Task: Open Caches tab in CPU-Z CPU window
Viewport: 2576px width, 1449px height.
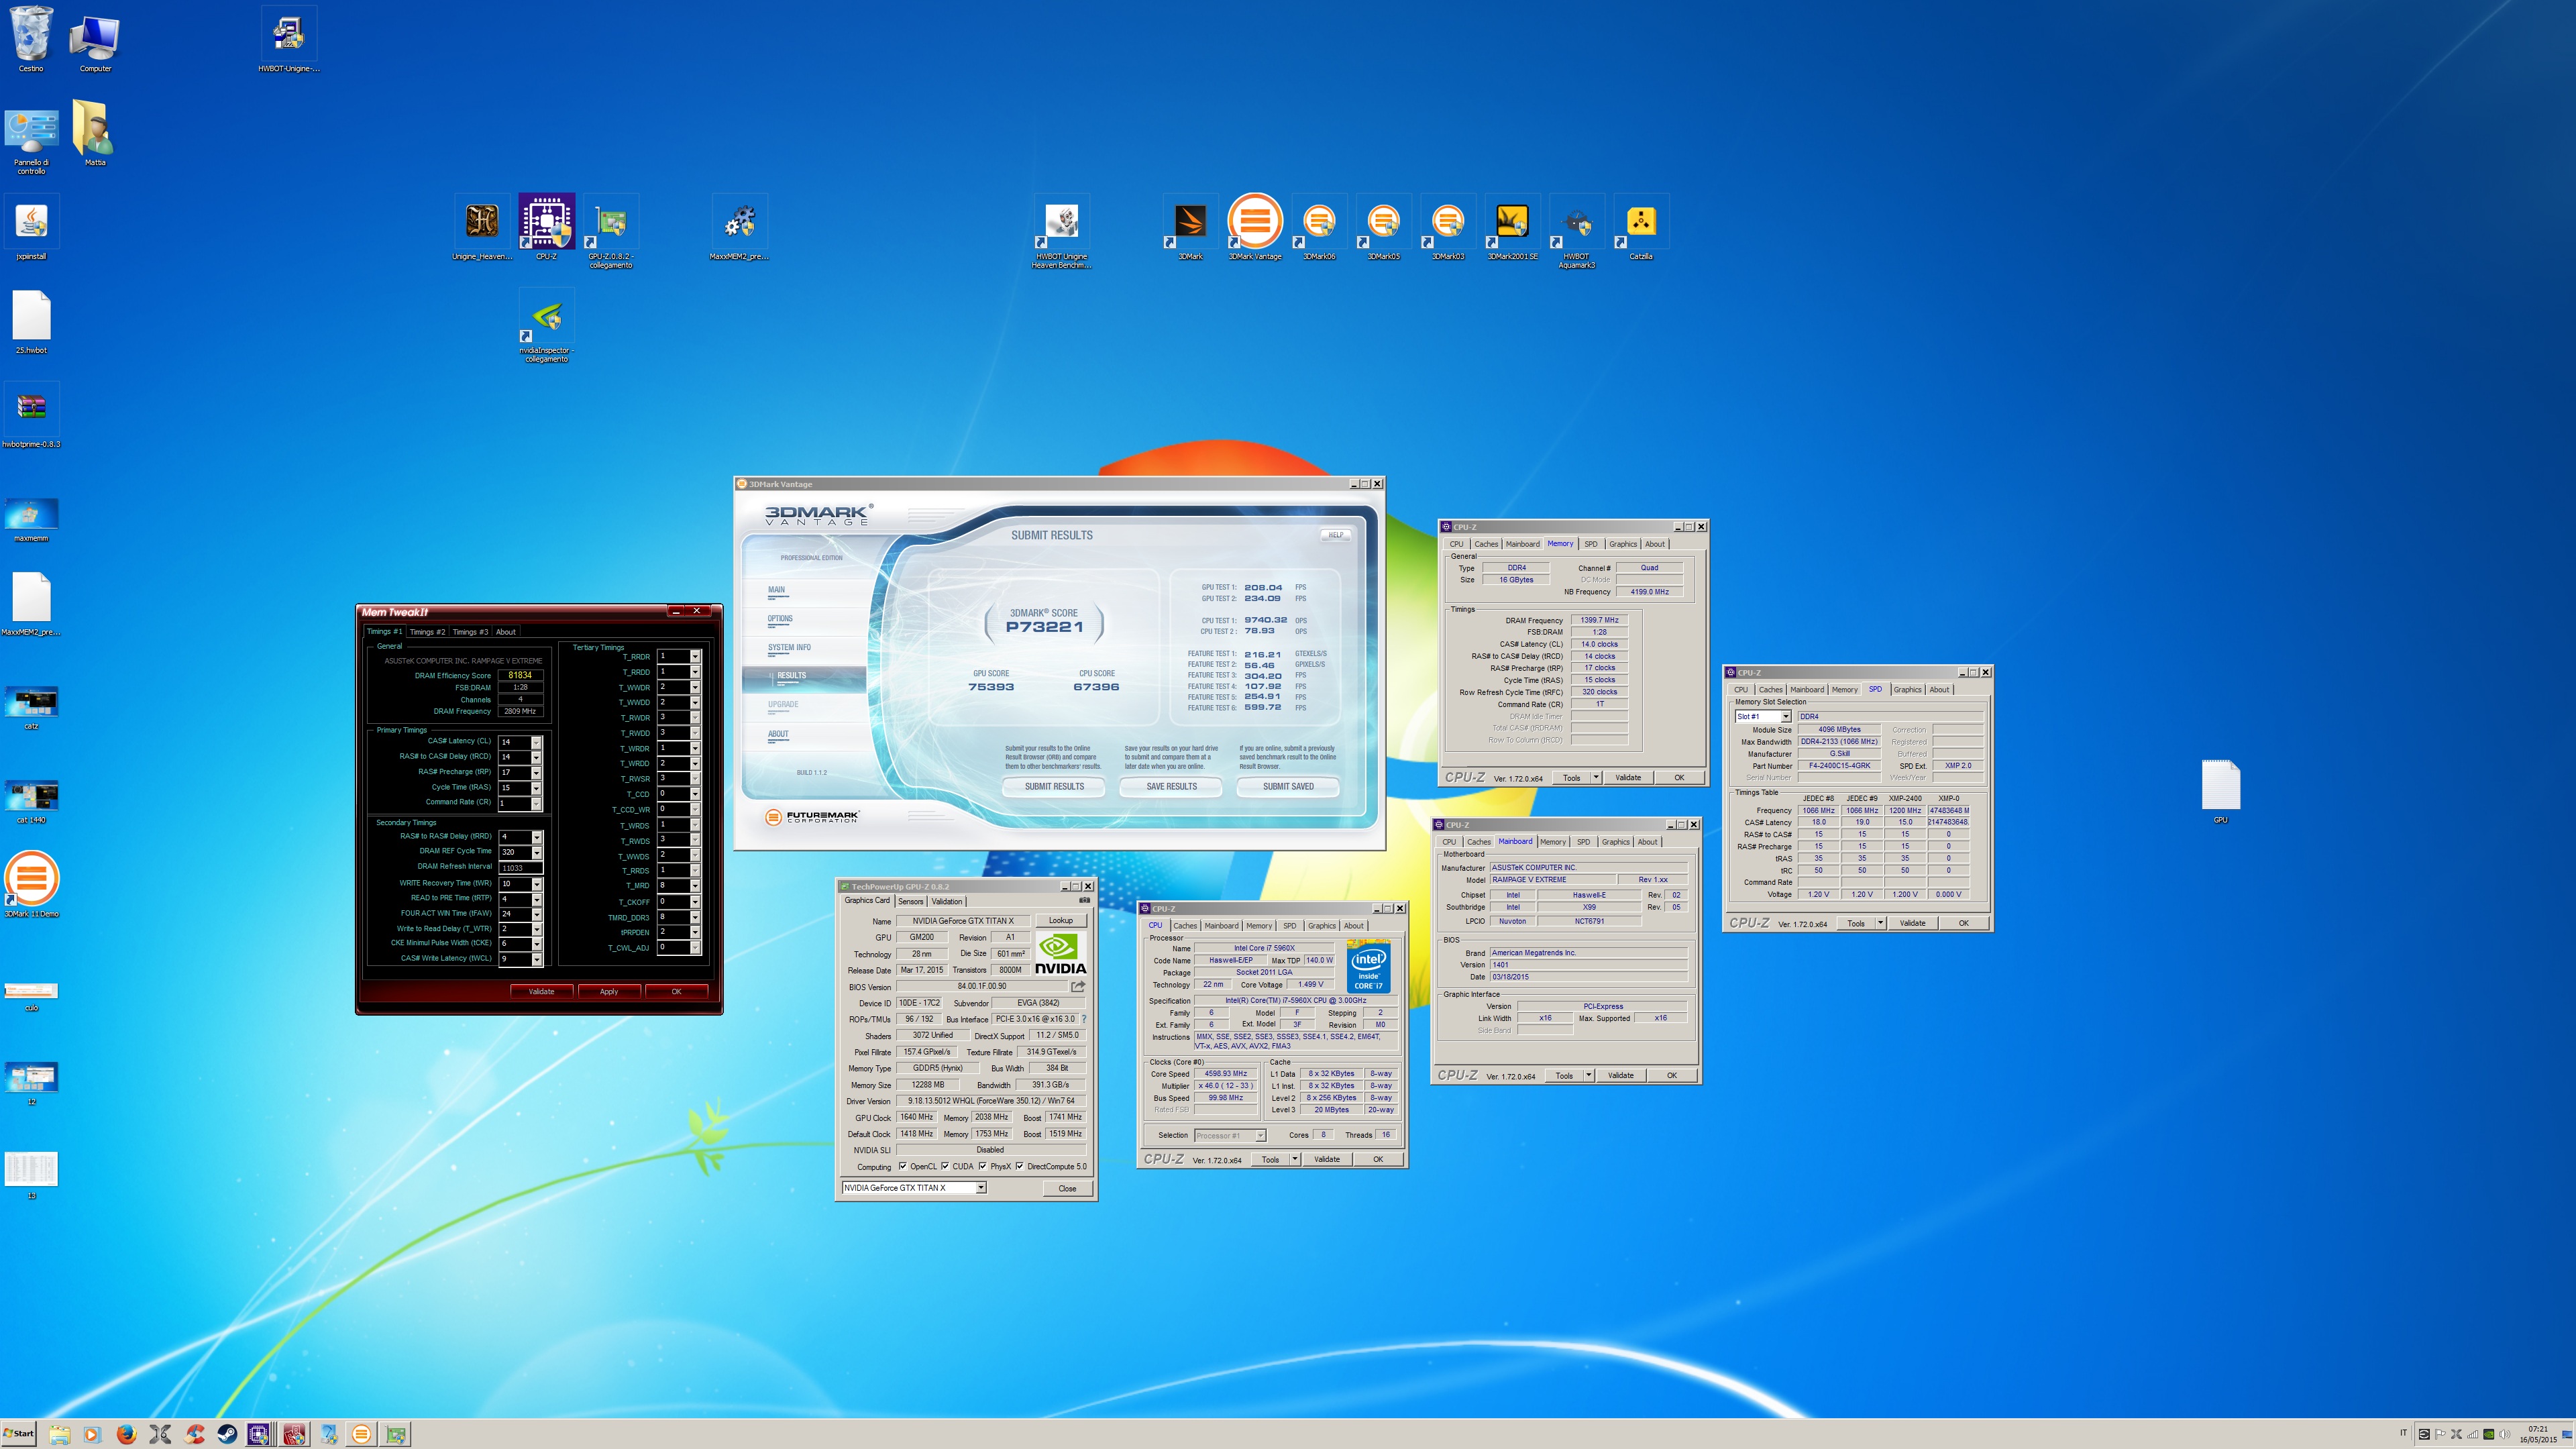Action: coord(1185,925)
